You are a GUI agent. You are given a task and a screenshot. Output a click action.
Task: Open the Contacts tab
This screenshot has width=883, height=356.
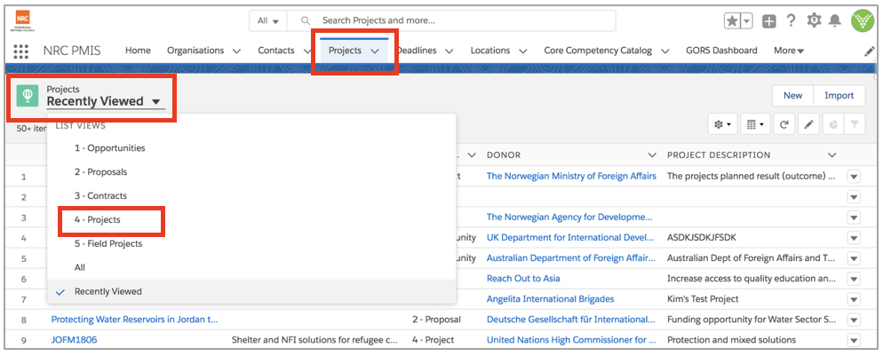(276, 51)
